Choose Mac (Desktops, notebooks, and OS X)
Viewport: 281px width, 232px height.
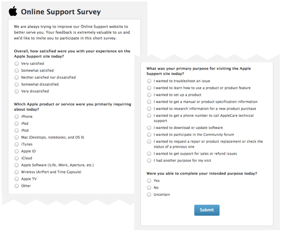[17, 138]
